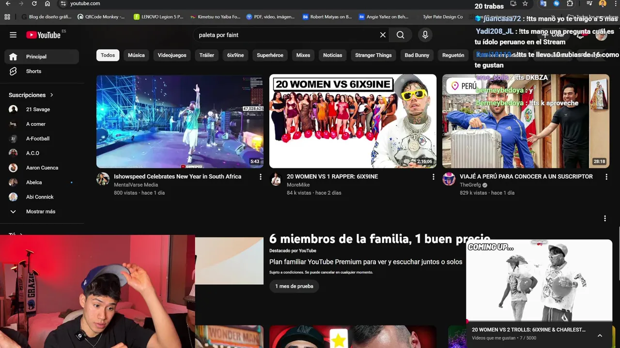This screenshot has height=348, width=620.
Task: Select the Videojuegos filter chip
Action: [172, 55]
